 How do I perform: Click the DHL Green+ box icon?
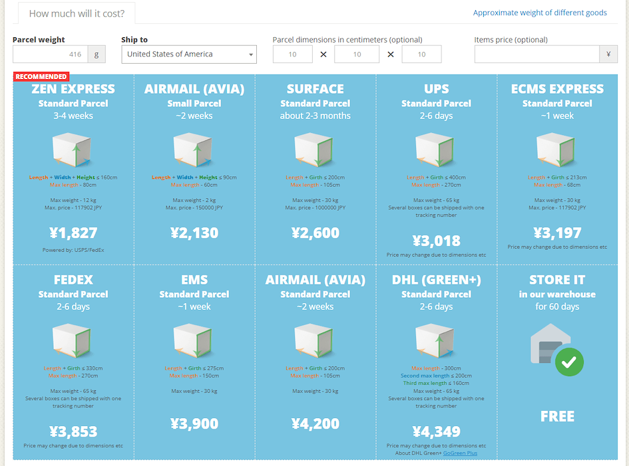coord(436,340)
